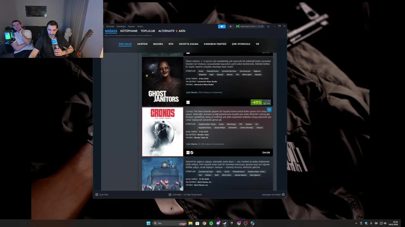Click Çok Oyunculu tag on Ghost Janitors
Viewport: 405px width, 227px height.
(x=245, y=71)
